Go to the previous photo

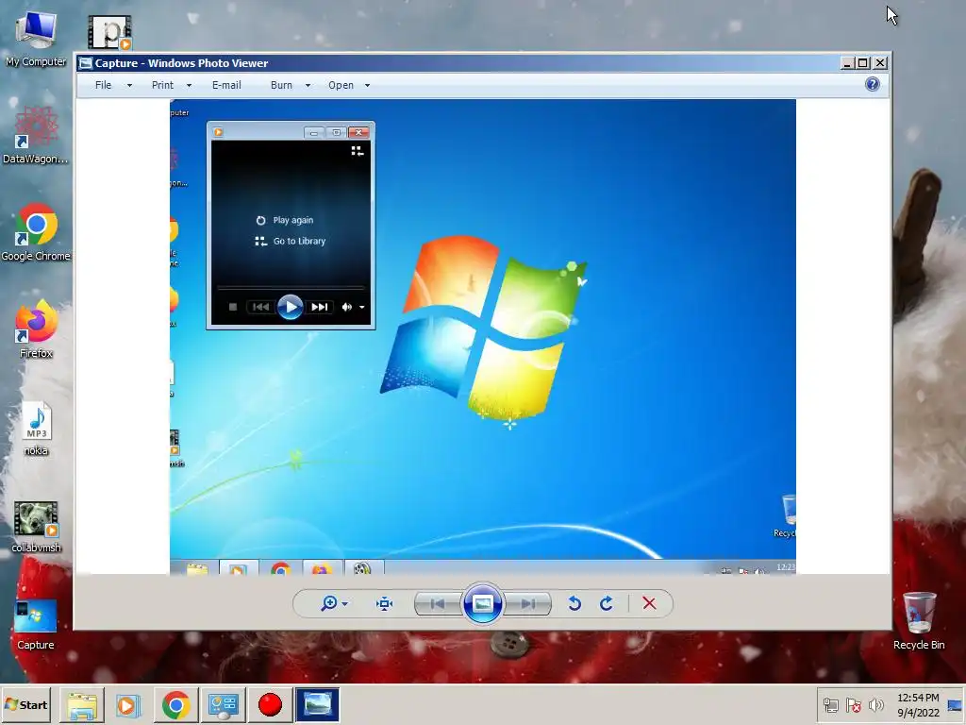click(438, 603)
